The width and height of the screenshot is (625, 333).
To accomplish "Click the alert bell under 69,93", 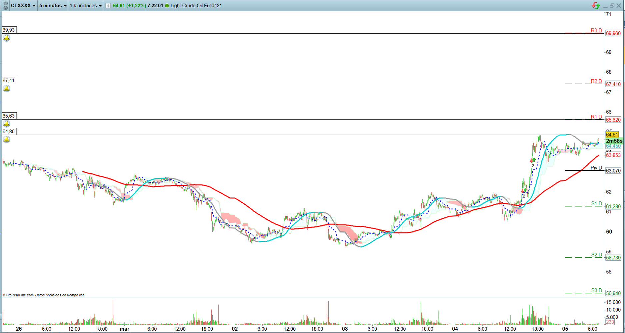I will pyautogui.click(x=7, y=38).
